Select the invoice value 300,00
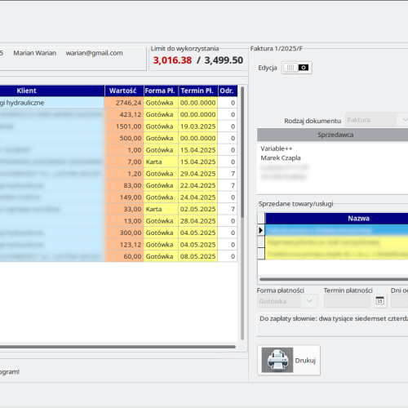408x408 pixels. 124,233
